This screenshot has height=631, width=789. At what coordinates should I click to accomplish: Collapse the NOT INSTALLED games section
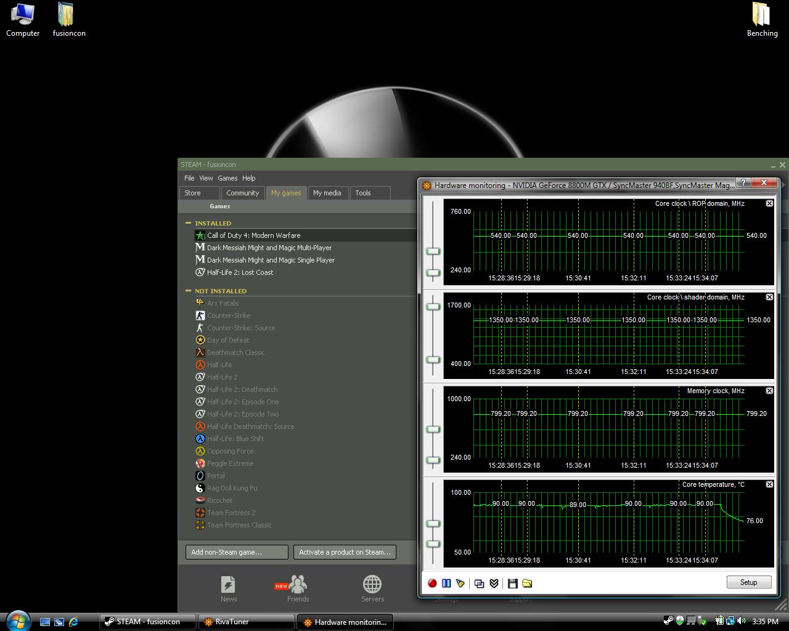[188, 291]
